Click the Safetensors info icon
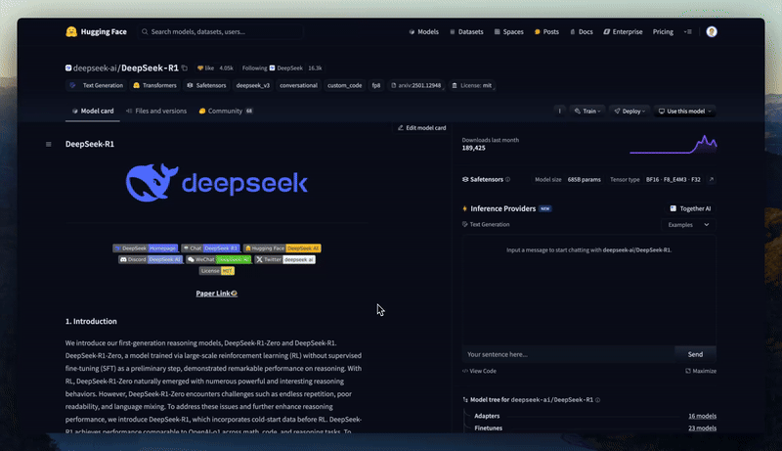Image resolution: width=782 pixels, height=451 pixels. (x=507, y=180)
